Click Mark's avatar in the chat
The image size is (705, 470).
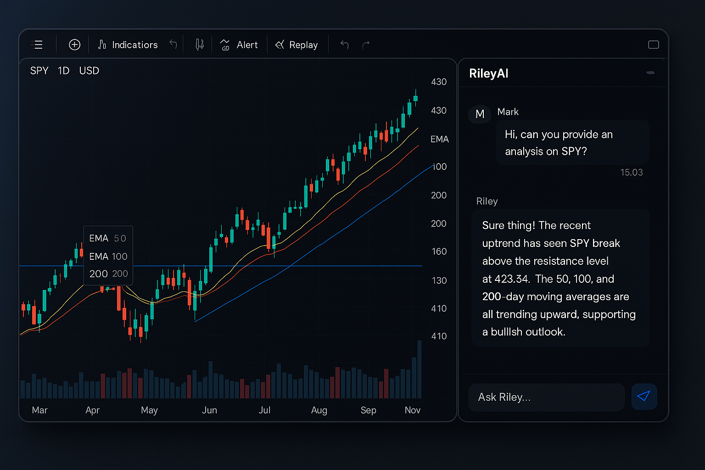click(479, 114)
